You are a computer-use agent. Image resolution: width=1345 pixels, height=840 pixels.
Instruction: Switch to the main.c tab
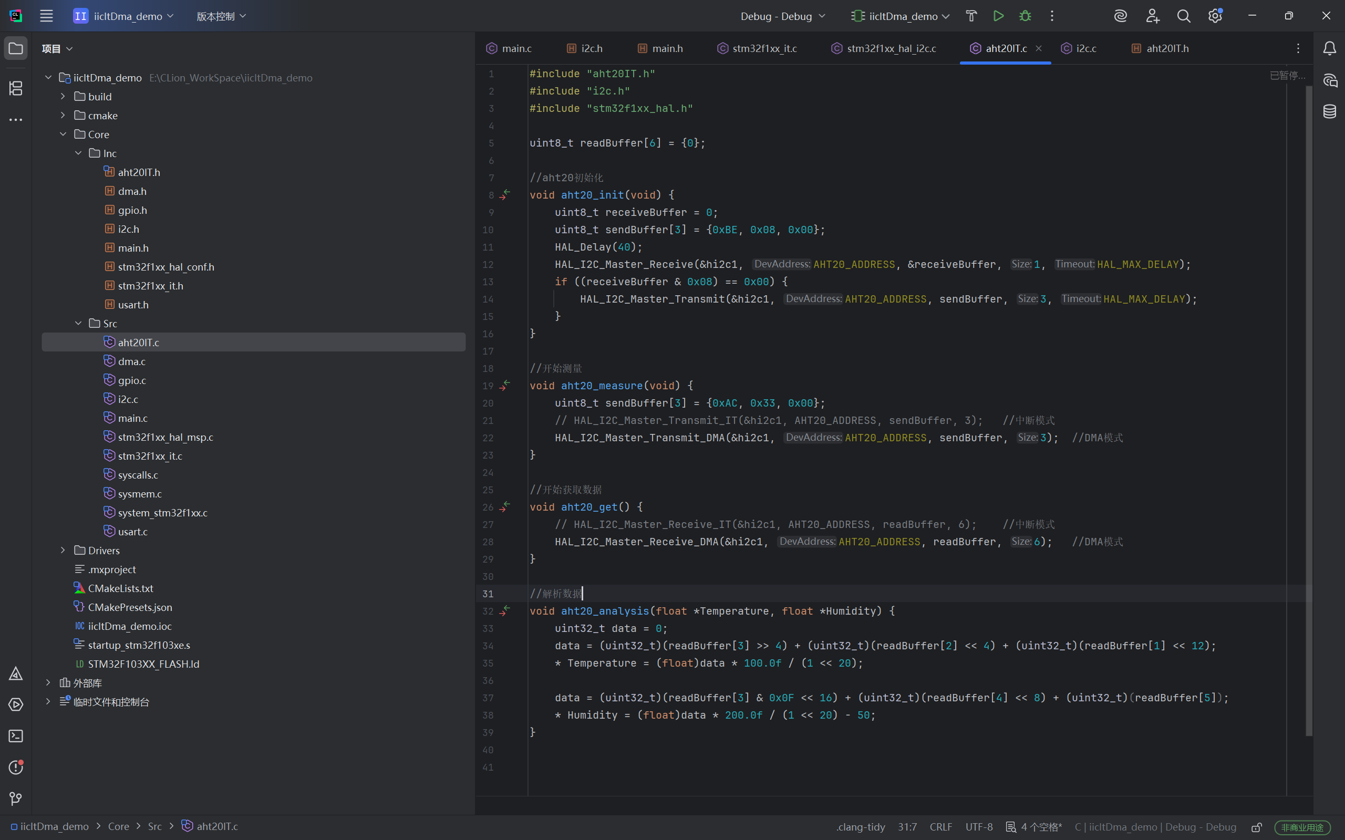tap(515, 48)
